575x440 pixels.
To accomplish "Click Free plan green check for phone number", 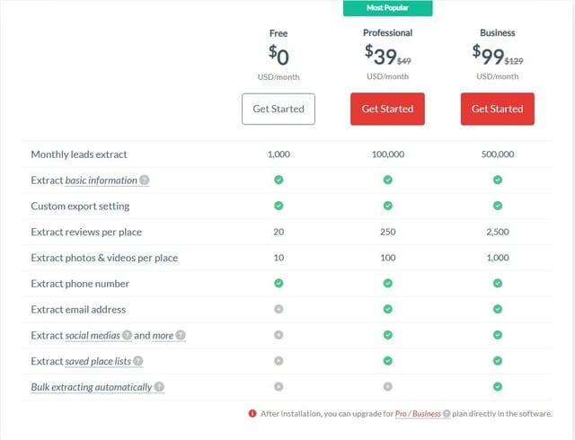I will (279, 284).
